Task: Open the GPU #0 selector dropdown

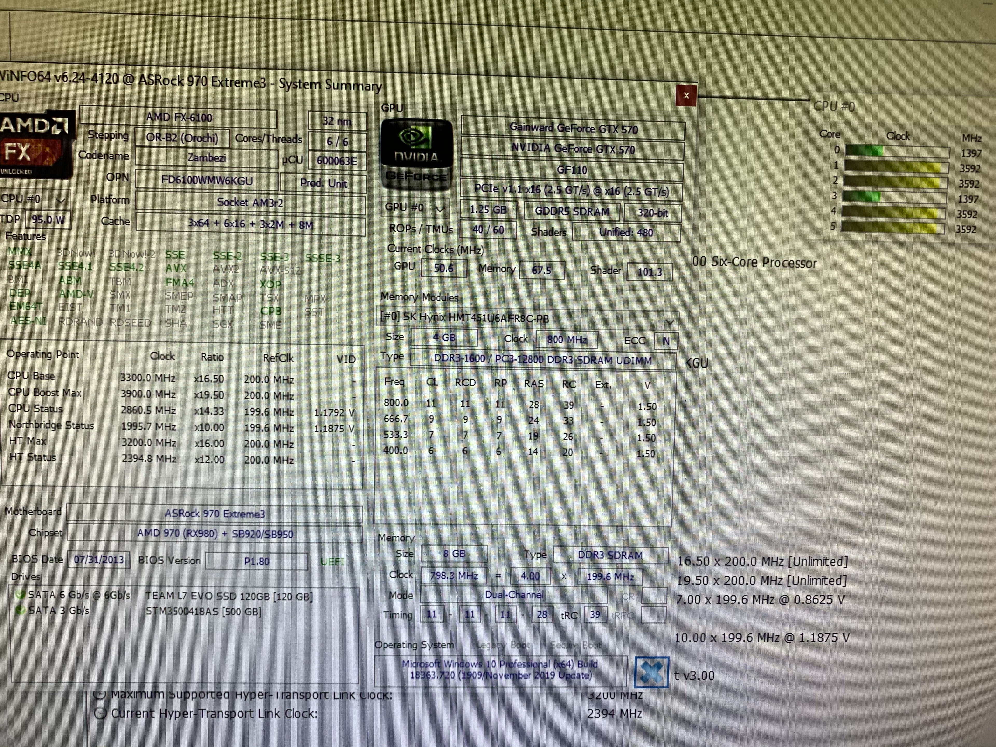Action: click(x=439, y=209)
